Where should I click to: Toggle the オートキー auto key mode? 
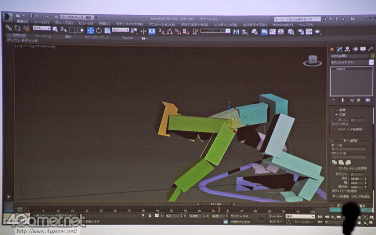tap(275, 217)
